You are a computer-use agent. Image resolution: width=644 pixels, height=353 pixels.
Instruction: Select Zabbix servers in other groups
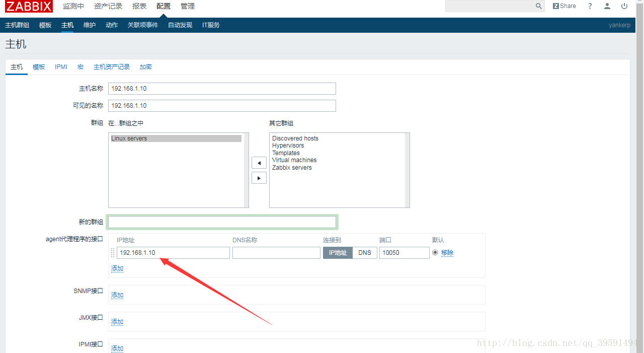pyautogui.click(x=292, y=168)
